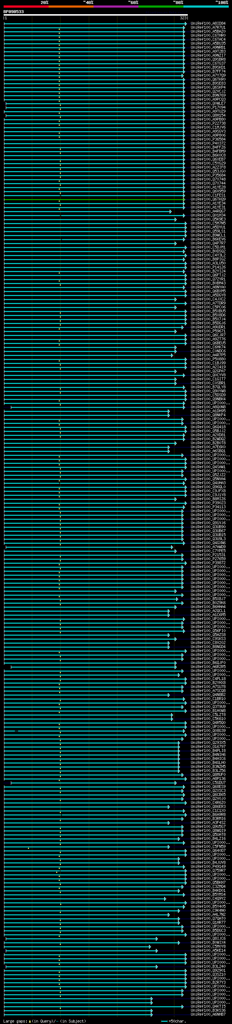This screenshot has width=232, height=1024.
Task: Click the short alignment bar for UniRef100_B3KS36
Action: tap(78, 1010)
